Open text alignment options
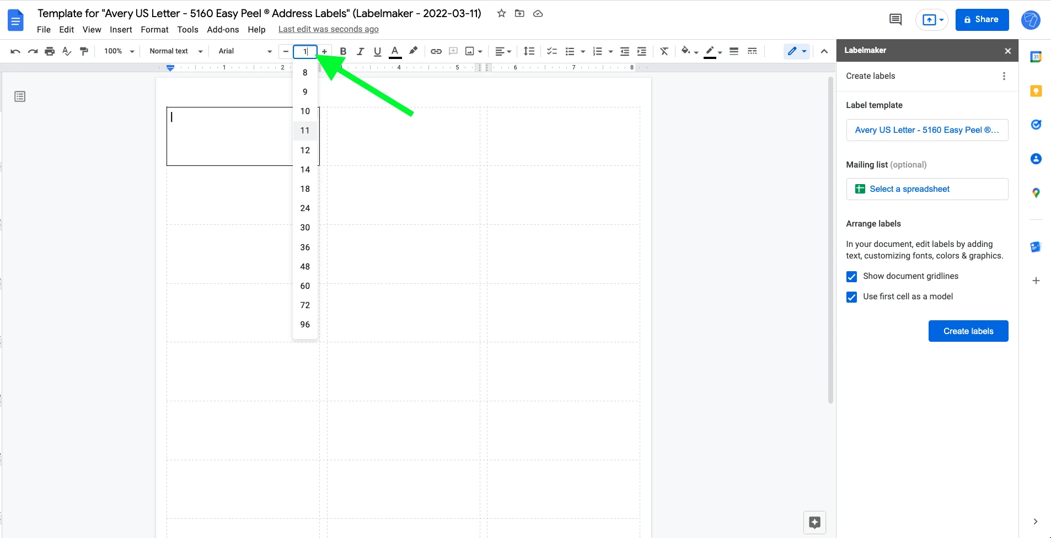The width and height of the screenshot is (1051, 538). tap(503, 51)
